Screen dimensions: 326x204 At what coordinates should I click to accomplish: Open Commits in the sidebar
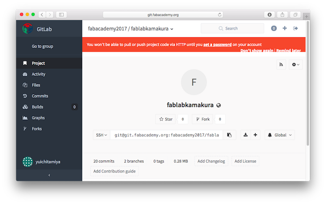click(40, 96)
